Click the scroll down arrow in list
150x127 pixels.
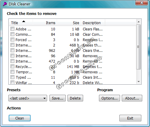coord(139,82)
